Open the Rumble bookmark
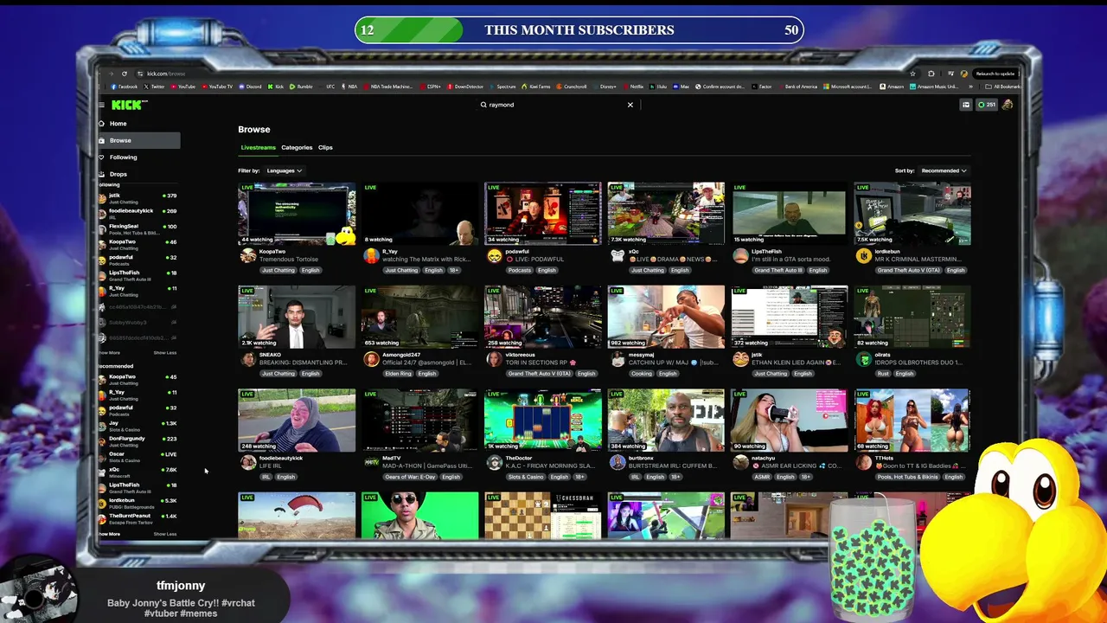Viewport: 1107px width, 623px height. [x=302, y=87]
